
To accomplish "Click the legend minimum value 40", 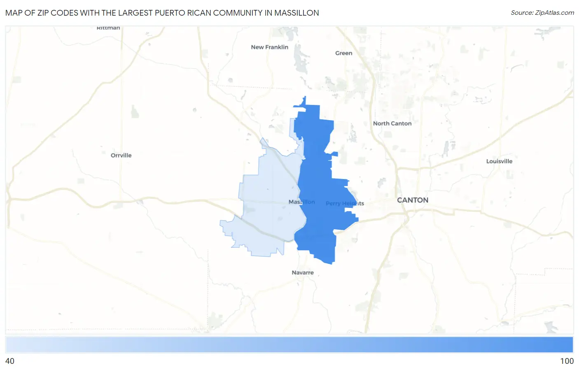I will (x=10, y=361).
